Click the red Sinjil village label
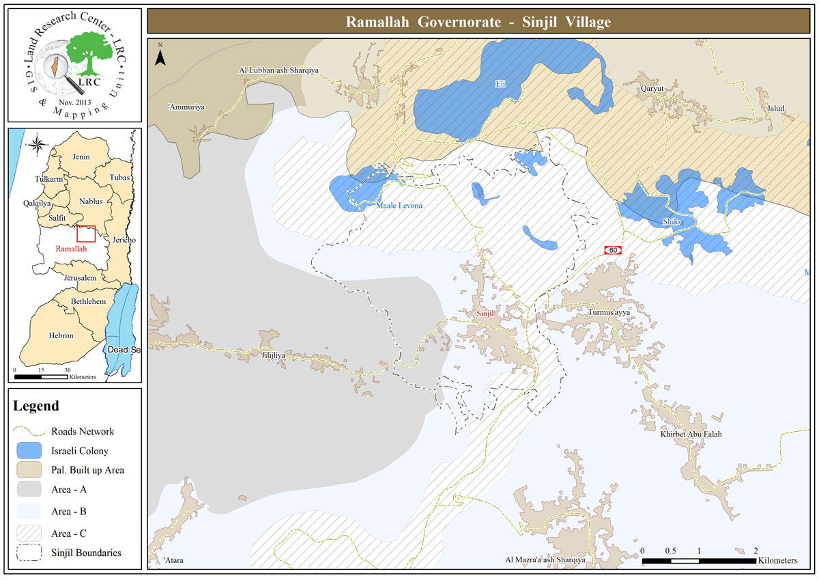The height and width of the screenshot is (580, 819). pos(485,314)
